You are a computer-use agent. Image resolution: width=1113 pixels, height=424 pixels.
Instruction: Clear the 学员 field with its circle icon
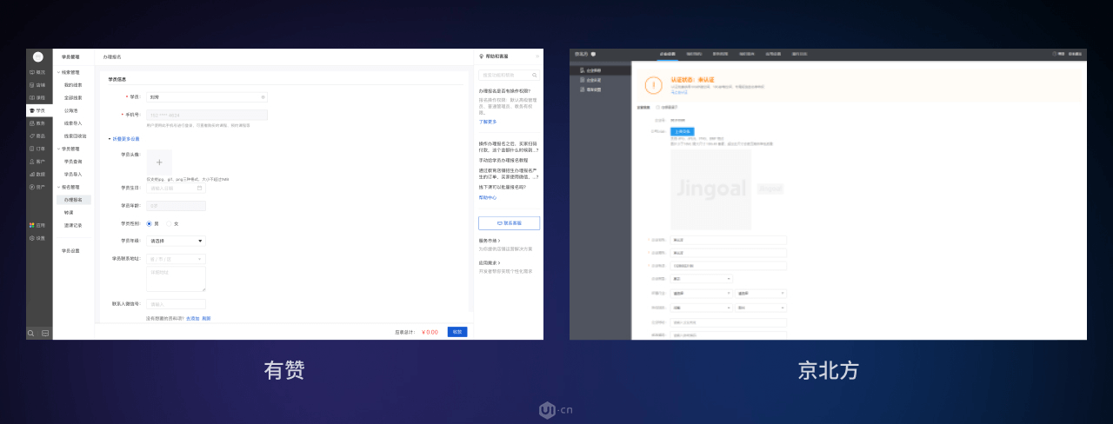tap(263, 96)
